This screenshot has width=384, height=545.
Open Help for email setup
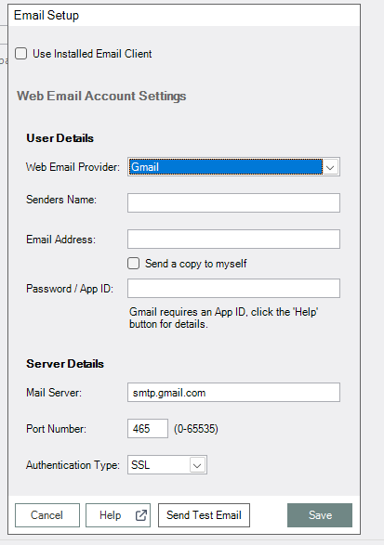(x=118, y=515)
